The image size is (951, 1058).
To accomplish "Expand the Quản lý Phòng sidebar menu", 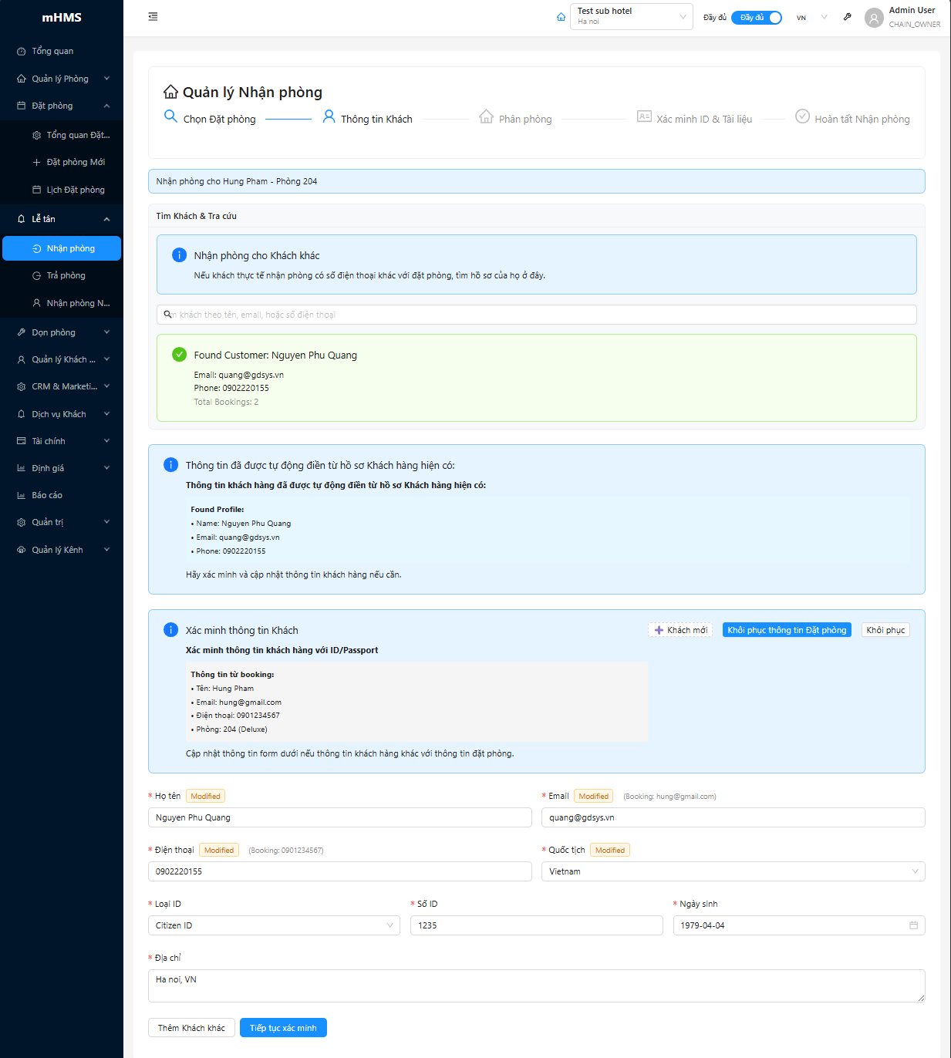I will [x=62, y=79].
